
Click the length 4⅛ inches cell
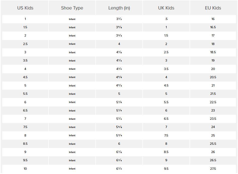point(119,52)
